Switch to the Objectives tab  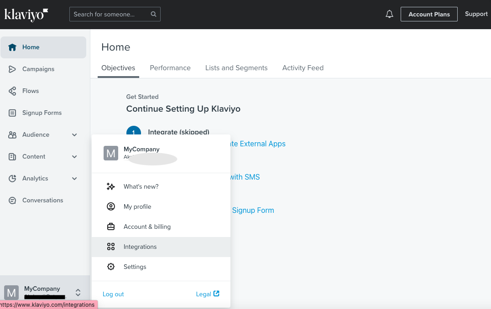118,68
